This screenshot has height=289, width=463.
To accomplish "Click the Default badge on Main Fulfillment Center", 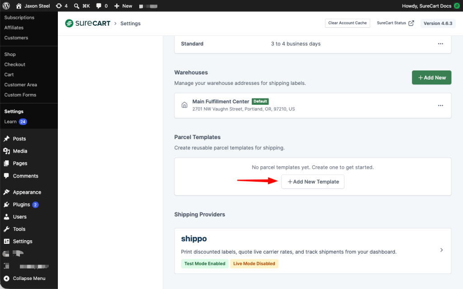I will [260, 102].
